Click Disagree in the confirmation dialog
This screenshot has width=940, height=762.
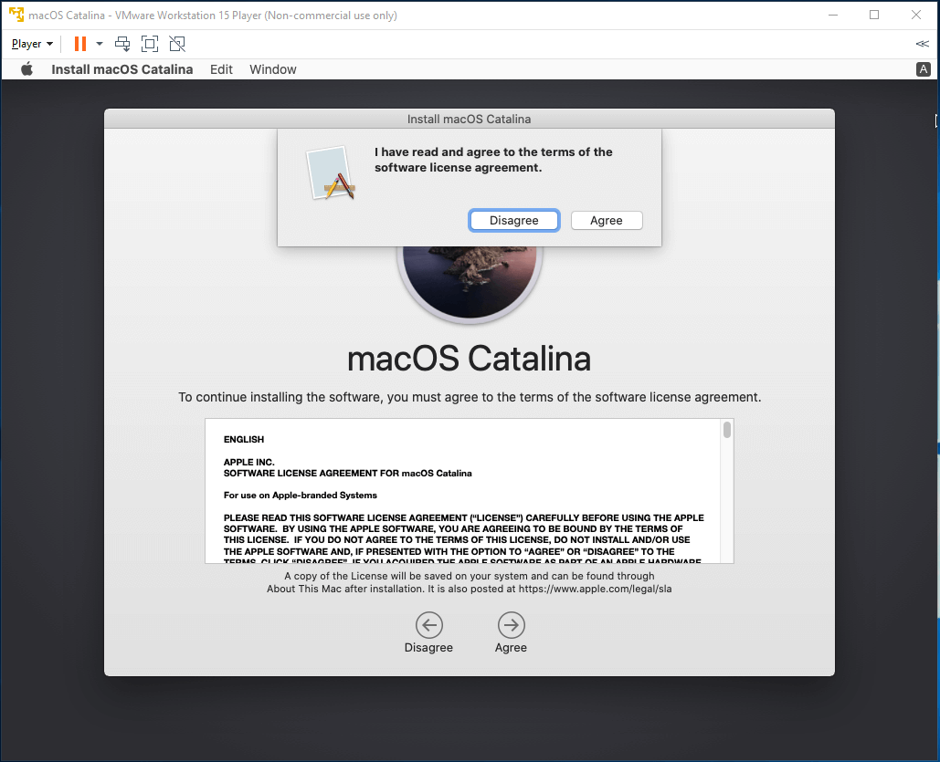(513, 221)
